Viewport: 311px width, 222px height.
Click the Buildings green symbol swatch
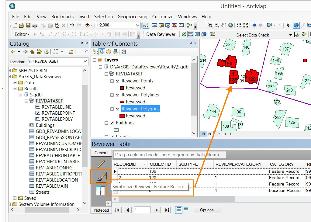click(x=116, y=130)
